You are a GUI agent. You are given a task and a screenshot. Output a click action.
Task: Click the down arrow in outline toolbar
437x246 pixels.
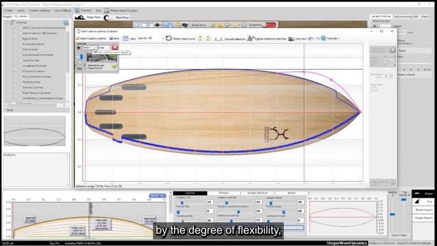pos(208,38)
